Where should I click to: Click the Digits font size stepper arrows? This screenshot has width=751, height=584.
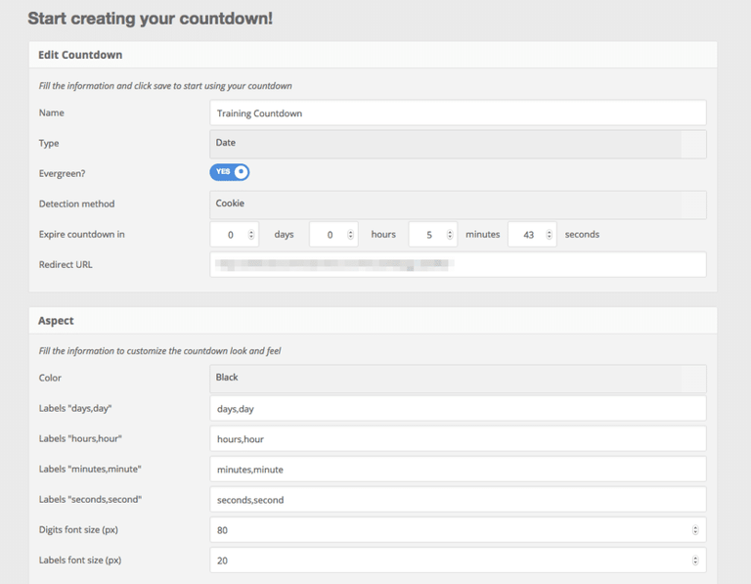[695, 530]
